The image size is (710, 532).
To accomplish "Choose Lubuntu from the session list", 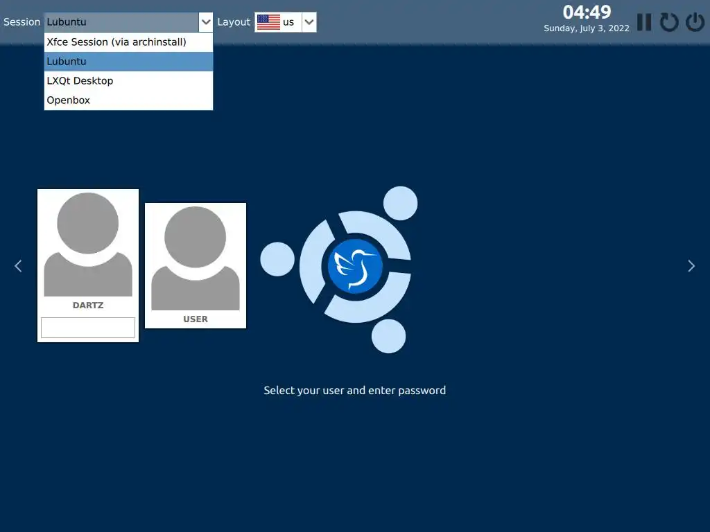I will 128,62.
